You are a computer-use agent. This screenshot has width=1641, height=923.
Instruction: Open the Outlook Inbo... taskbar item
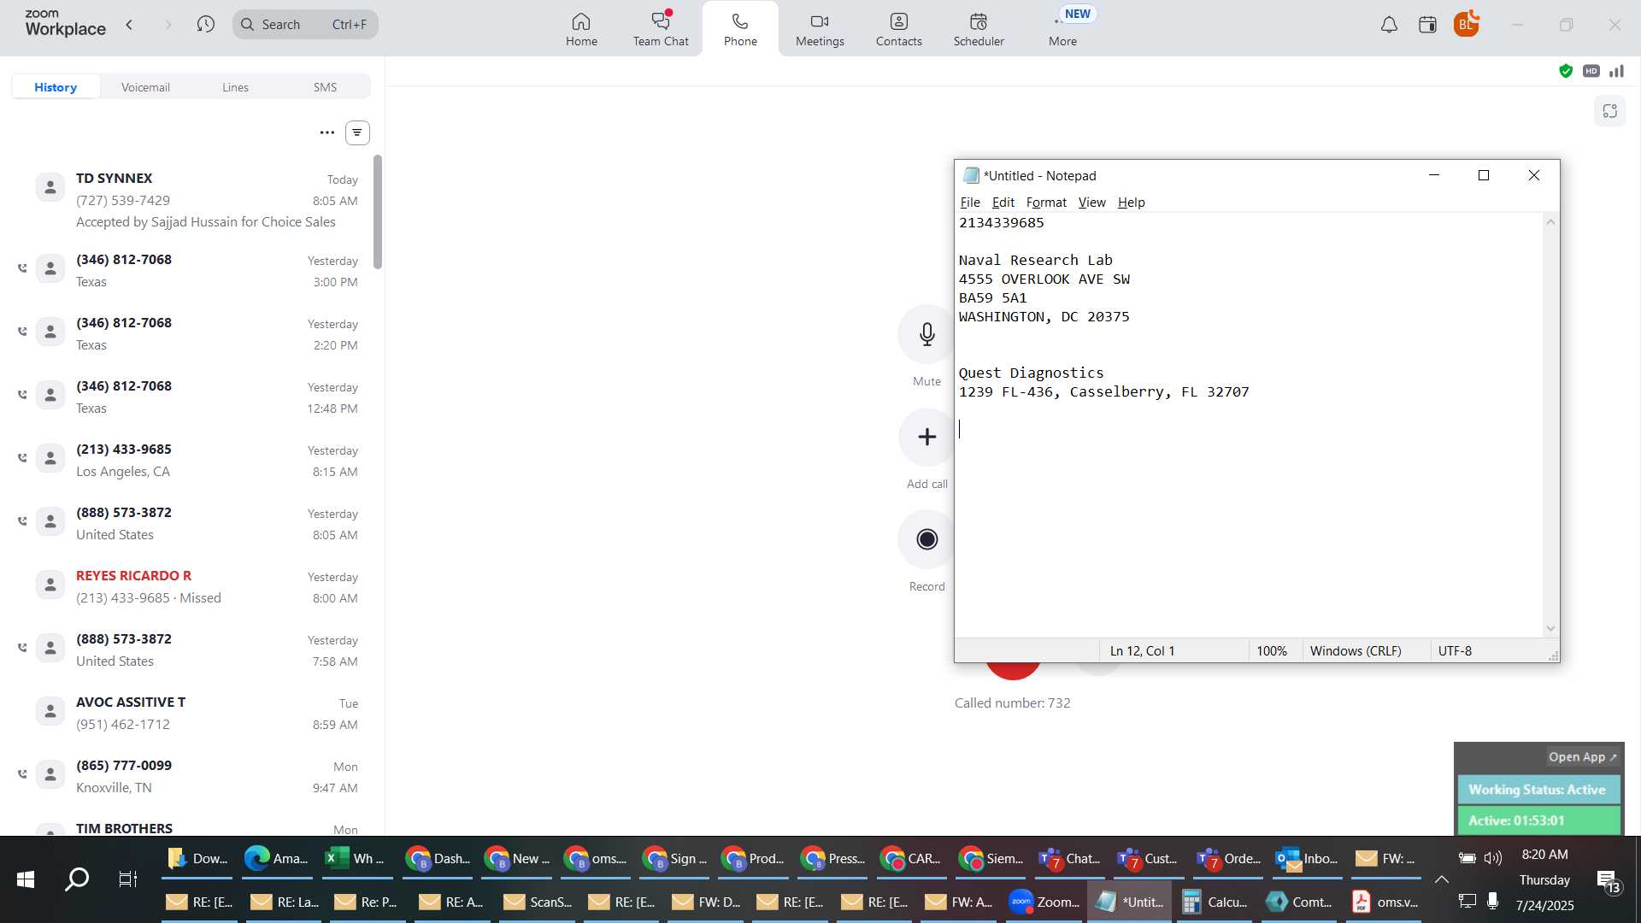tap(1307, 859)
